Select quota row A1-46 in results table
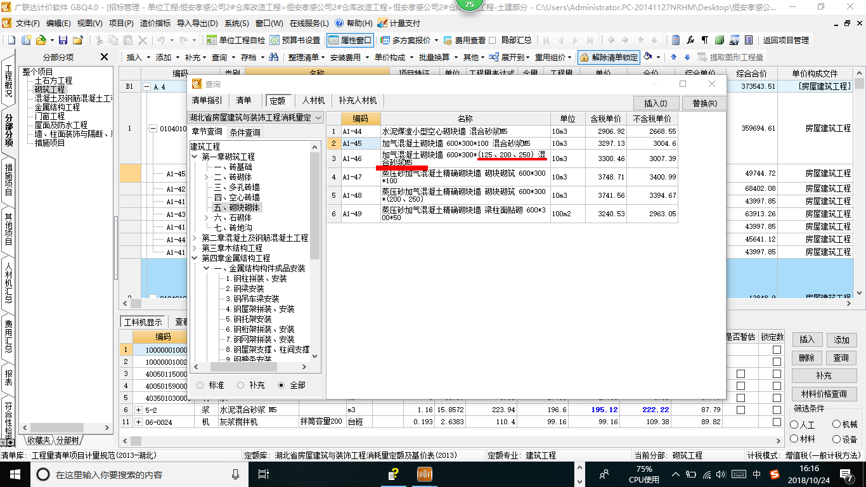866x487 pixels. click(502, 158)
